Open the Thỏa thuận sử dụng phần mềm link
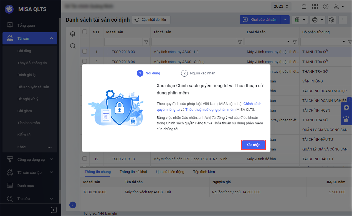352x216 pixels. click(x=211, y=110)
